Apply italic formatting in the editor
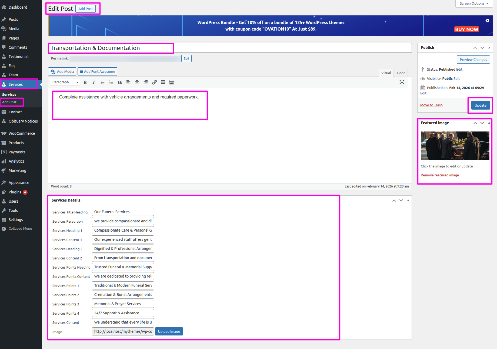 (x=94, y=83)
